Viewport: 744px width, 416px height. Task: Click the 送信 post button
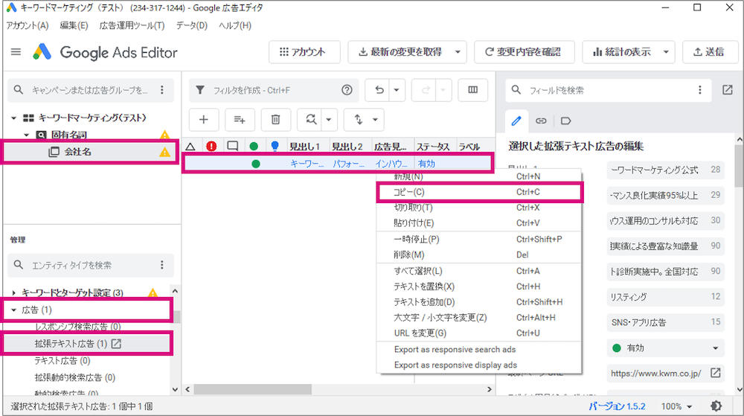[711, 51]
